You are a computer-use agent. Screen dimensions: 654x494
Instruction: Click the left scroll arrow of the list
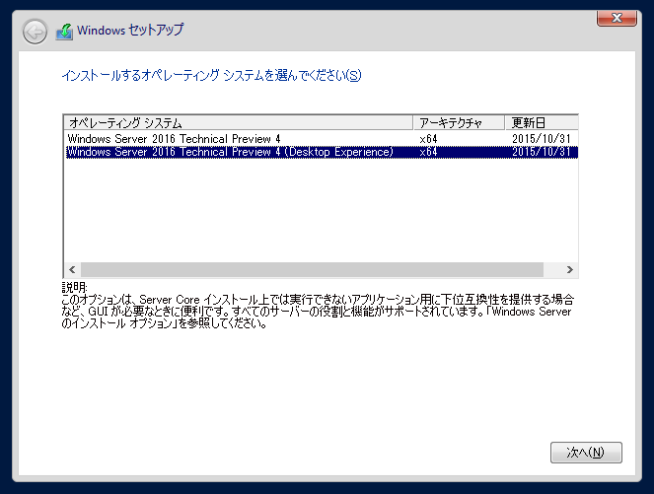(x=72, y=270)
